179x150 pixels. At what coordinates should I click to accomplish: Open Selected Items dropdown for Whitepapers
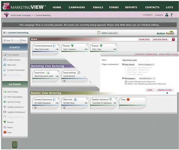(147, 78)
